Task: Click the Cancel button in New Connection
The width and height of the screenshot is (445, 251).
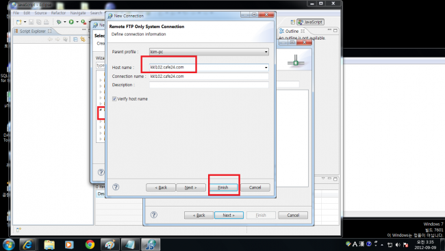Action: [255, 187]
